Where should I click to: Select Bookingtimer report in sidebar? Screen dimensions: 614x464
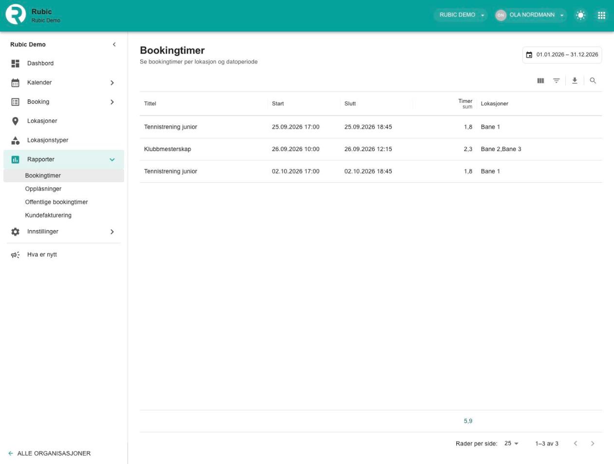[x=64, y=175]
